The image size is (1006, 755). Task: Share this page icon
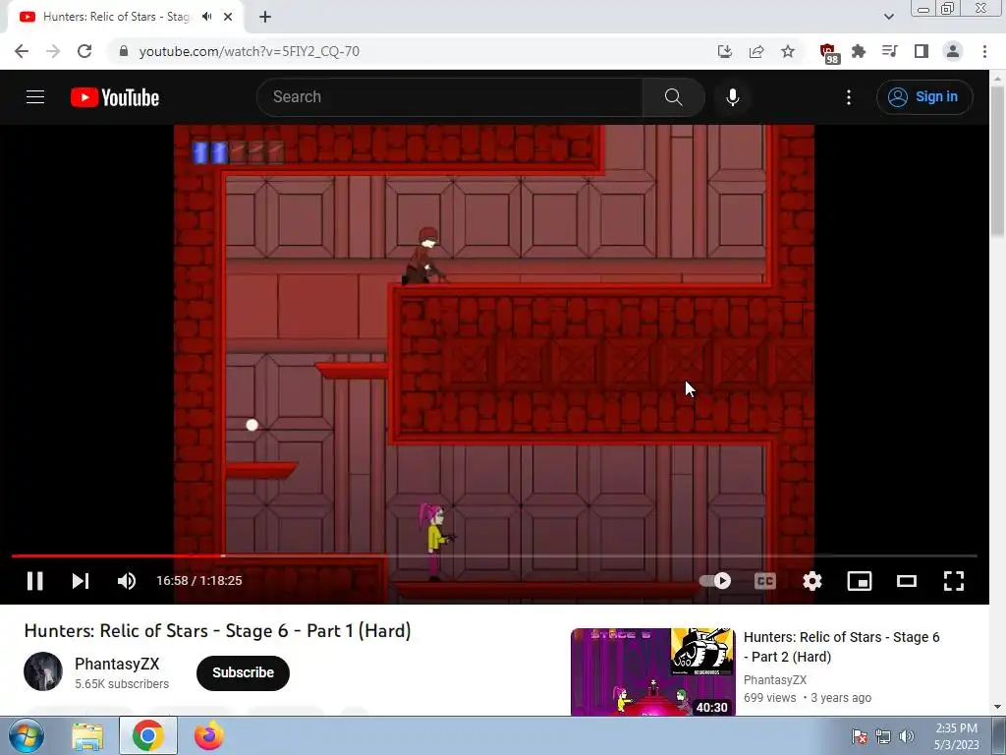click(x=756, y=51)
